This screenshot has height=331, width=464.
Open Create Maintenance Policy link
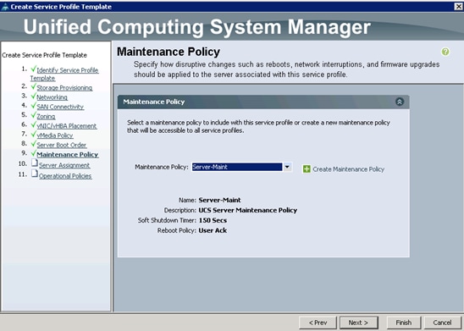point(349,169)
